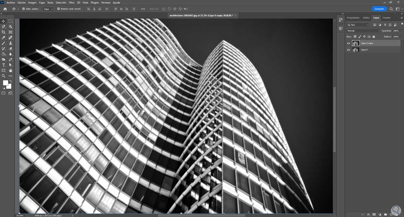The image size is (404, 217).
Task: Select the Rectangle shape tool
Action: coord(4,71)
